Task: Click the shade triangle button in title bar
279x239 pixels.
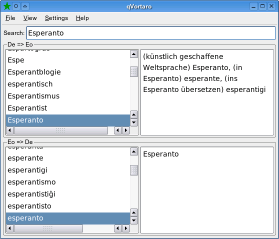Action: [x=25, y=6]
